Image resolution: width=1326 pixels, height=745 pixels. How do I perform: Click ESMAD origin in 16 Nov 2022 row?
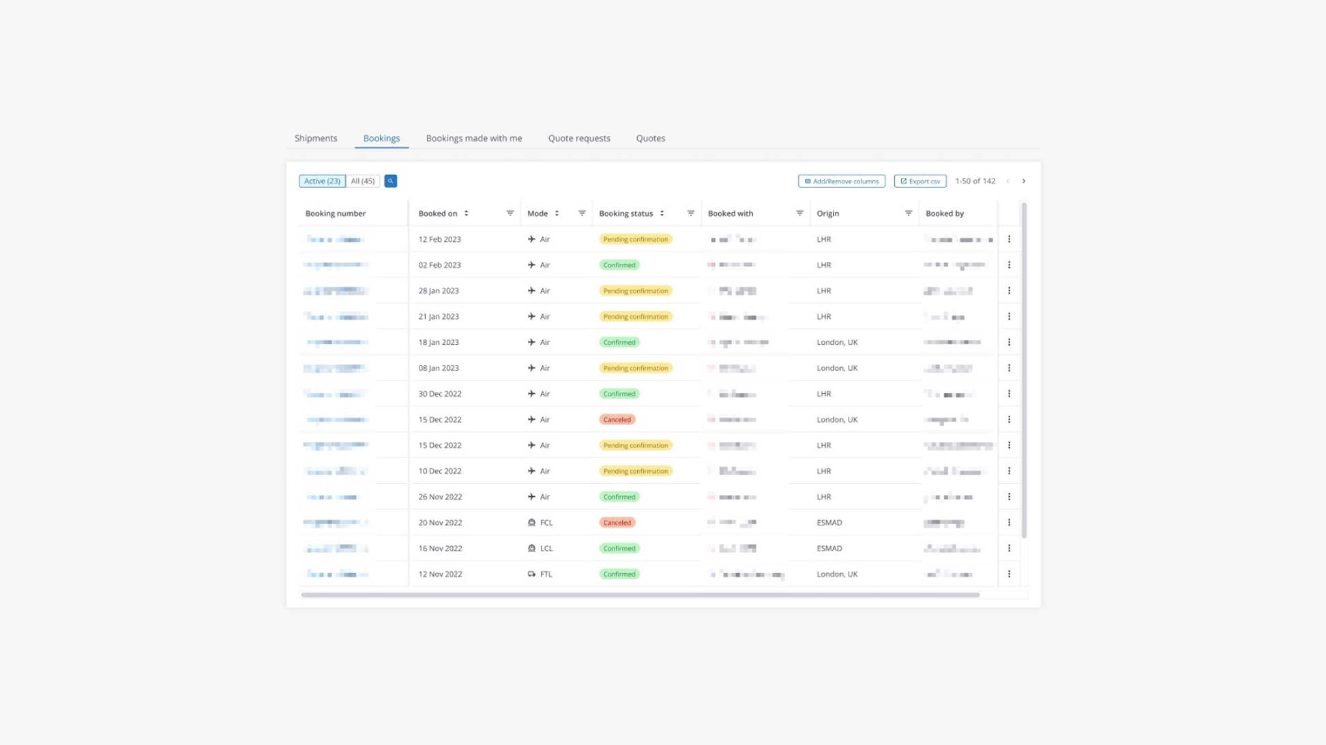pyautogui.click(x=829, y=548)
